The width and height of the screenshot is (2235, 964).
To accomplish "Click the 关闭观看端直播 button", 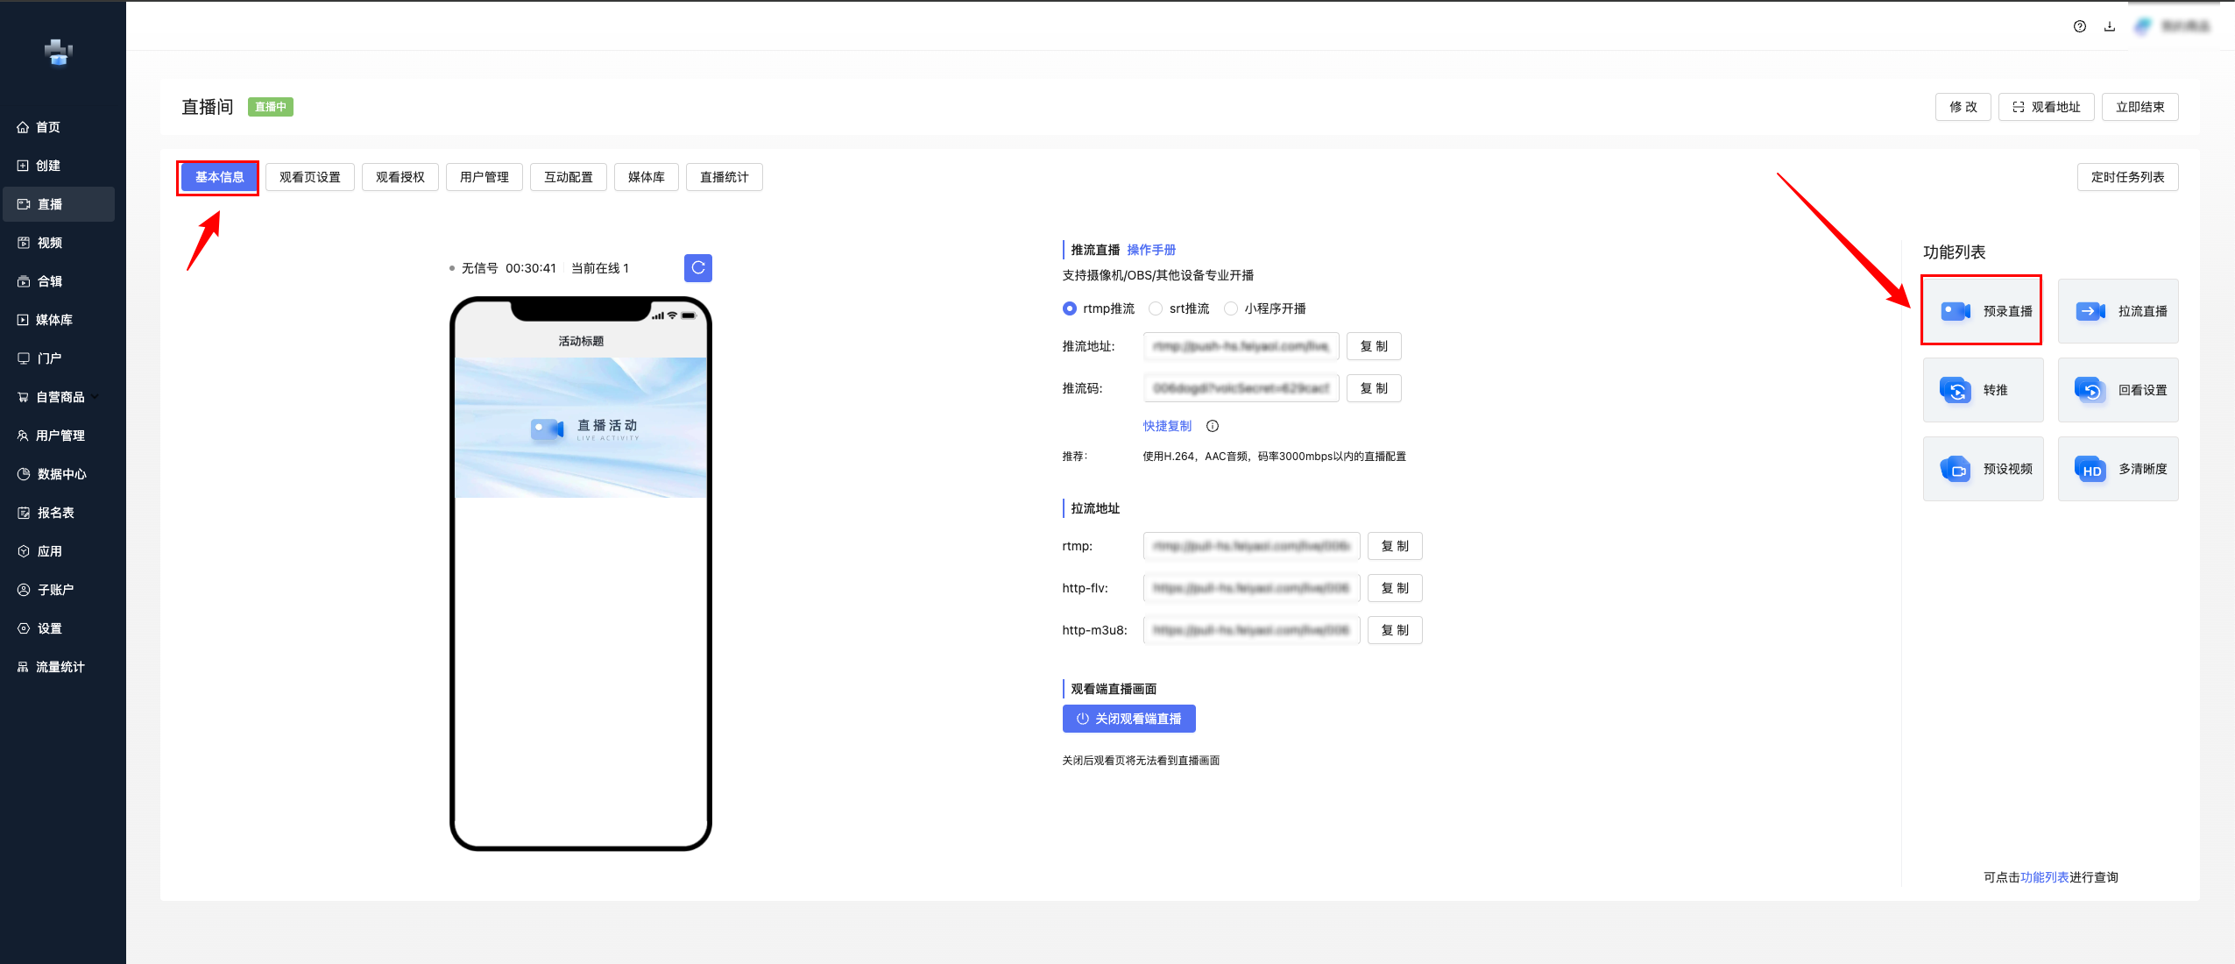I will coord(1128,719).
